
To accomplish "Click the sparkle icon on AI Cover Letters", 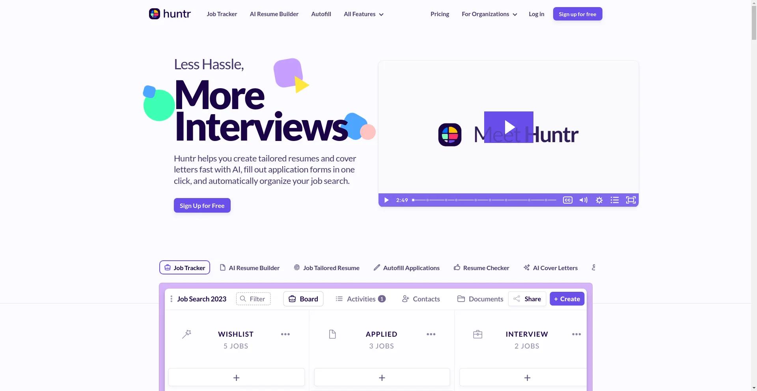I will click(527, 267).
